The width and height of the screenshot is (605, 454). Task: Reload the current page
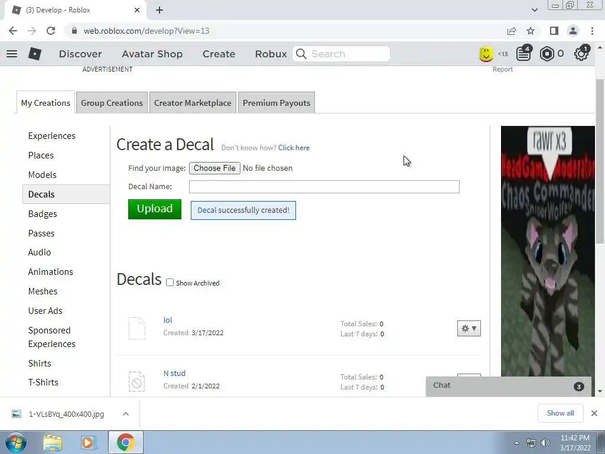(x=51, y=31)
